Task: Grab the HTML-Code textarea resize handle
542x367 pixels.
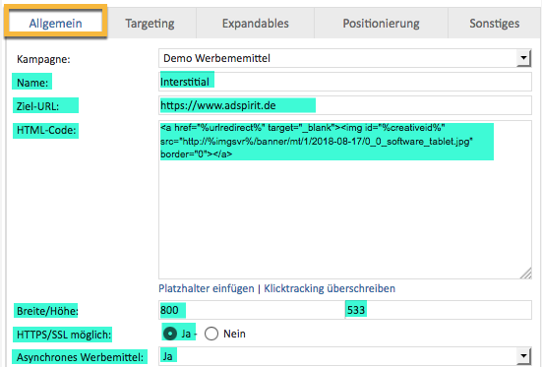Action: coord(525,273)
